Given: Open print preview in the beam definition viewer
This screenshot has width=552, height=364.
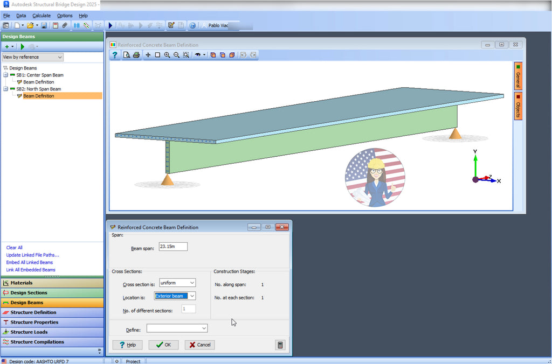Looking at the screenshot, I should [x=127, y=55].
